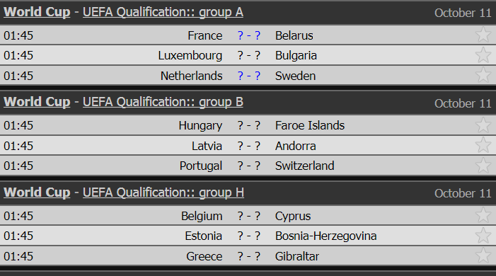Select the Portugal team name

(201, 166)
